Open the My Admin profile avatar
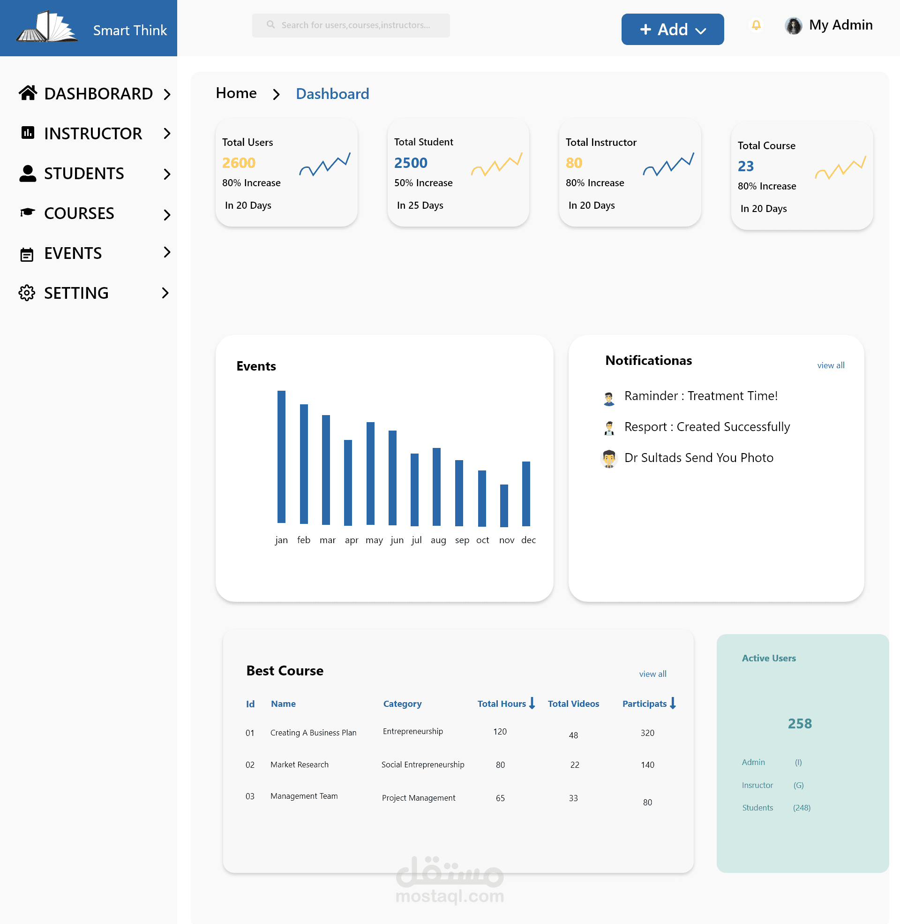The width and height of the screenshot is (900, 924). (x=795, y=25)
